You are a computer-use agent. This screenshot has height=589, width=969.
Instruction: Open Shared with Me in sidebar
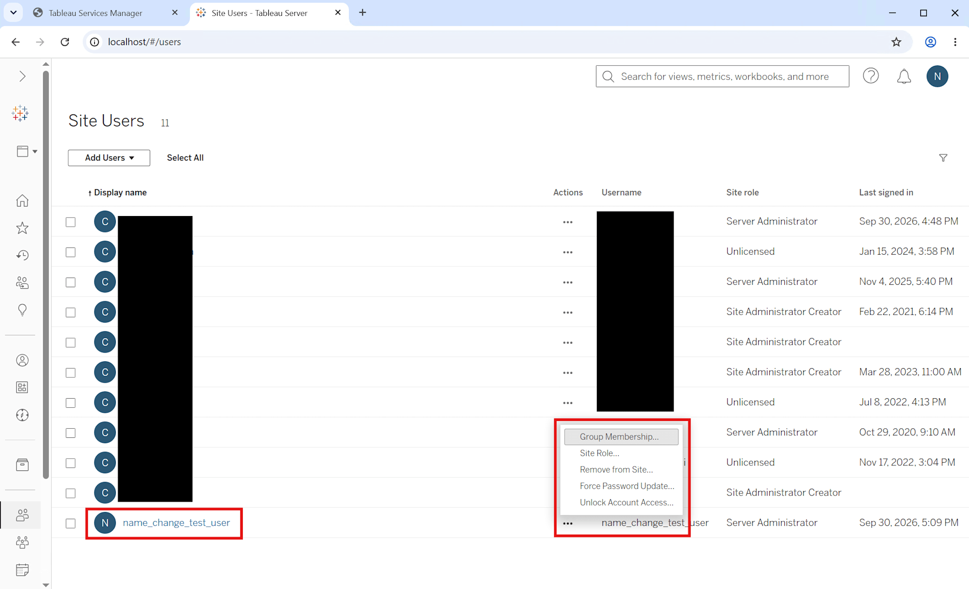[x=22, y=282]
